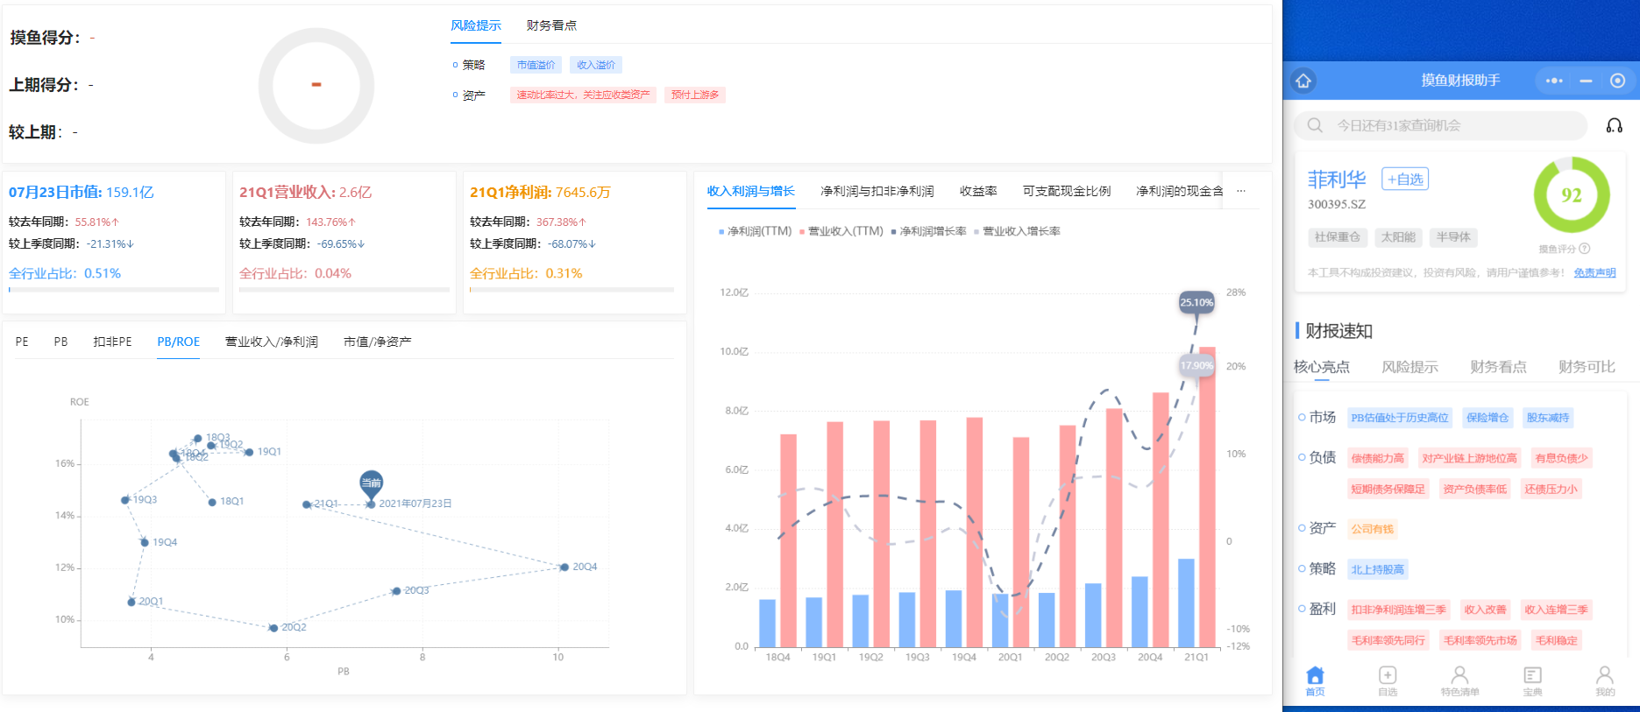The width and height of the screenshot is (1640, 712).
Task: Click the 92 score ring gauge
Action: (1572, 195)
